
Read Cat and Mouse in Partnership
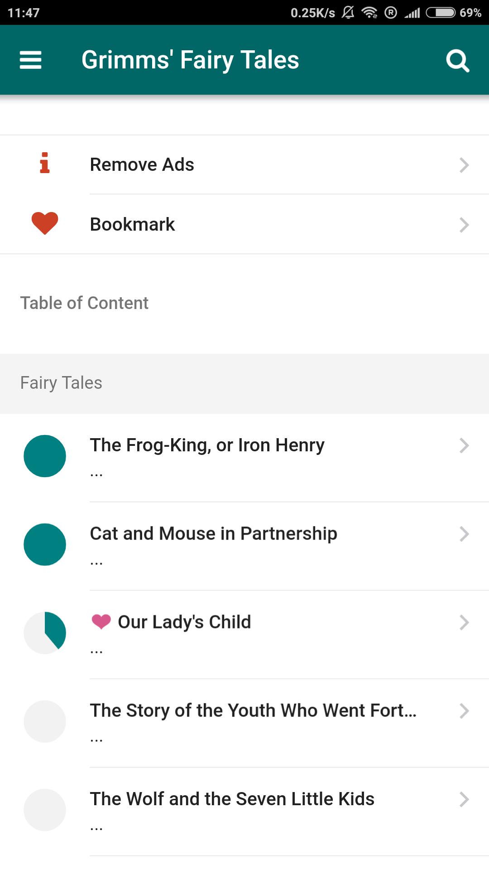click(x=213, y=534)
